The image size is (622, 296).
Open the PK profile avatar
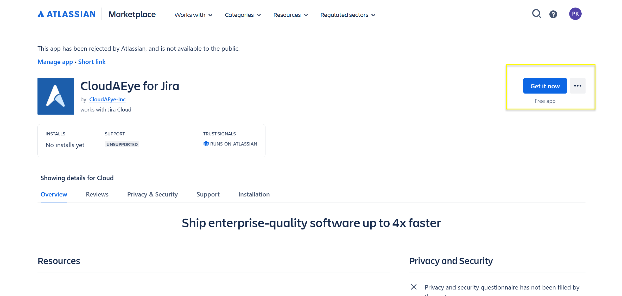click(575, 14)
